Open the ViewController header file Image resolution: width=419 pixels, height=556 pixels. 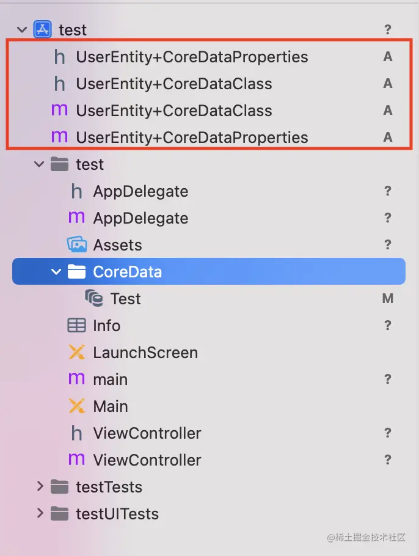click(x=147, y=433)
